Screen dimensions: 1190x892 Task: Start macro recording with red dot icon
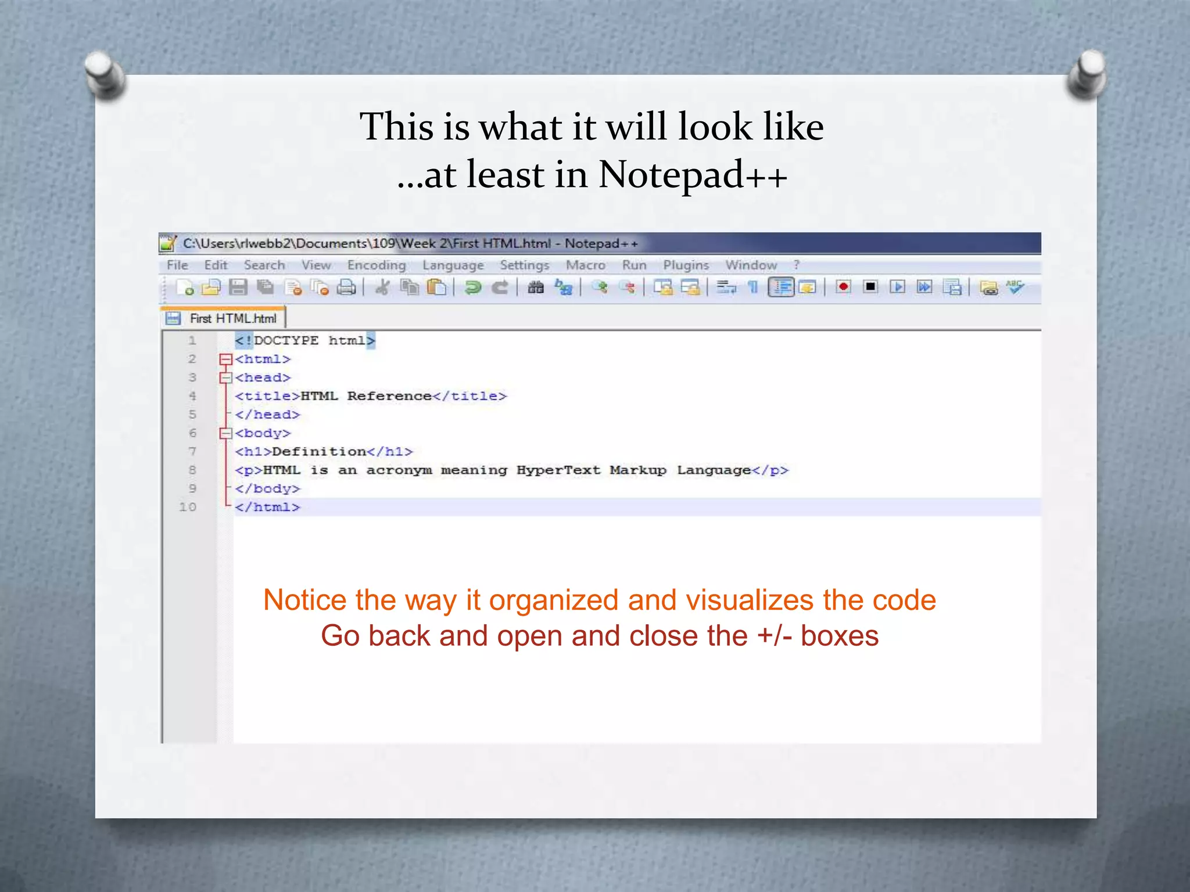coord(843,287)
